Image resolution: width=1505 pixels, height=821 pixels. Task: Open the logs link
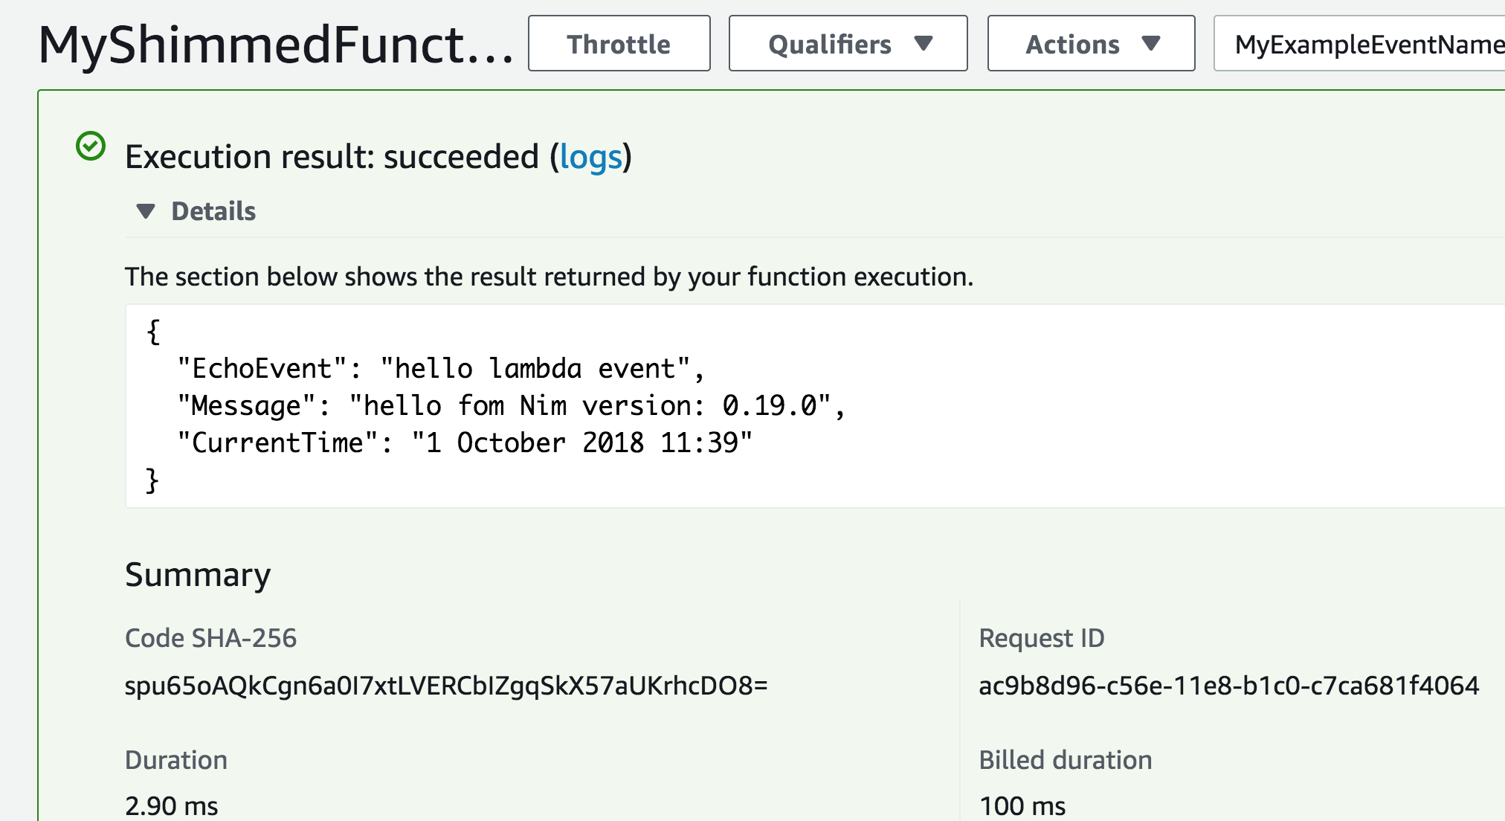(x=591, y=157)
